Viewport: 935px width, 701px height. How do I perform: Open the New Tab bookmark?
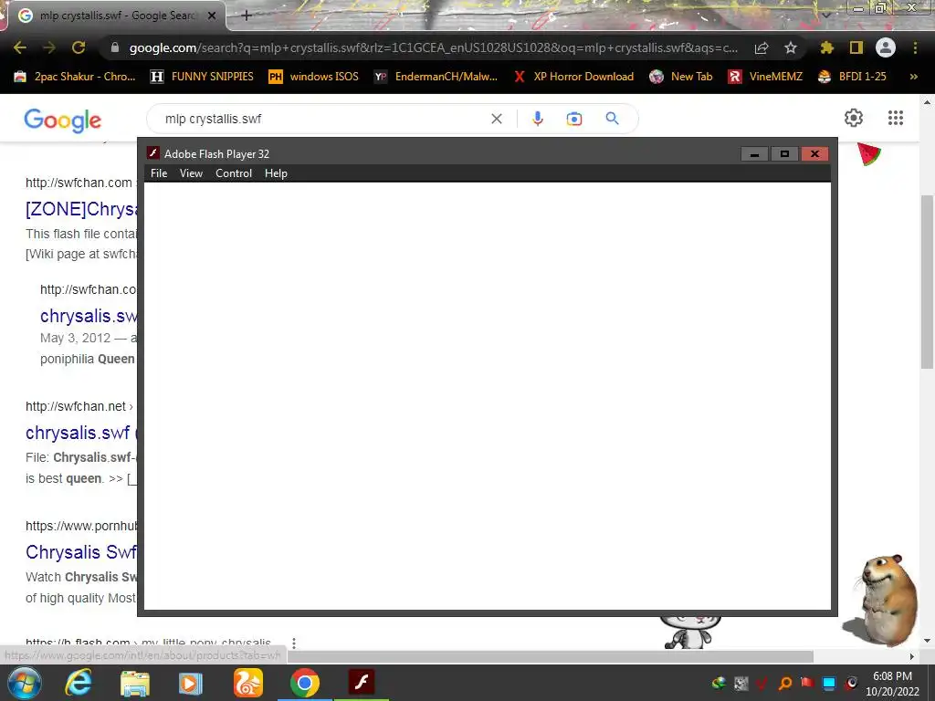click(681, 77)
